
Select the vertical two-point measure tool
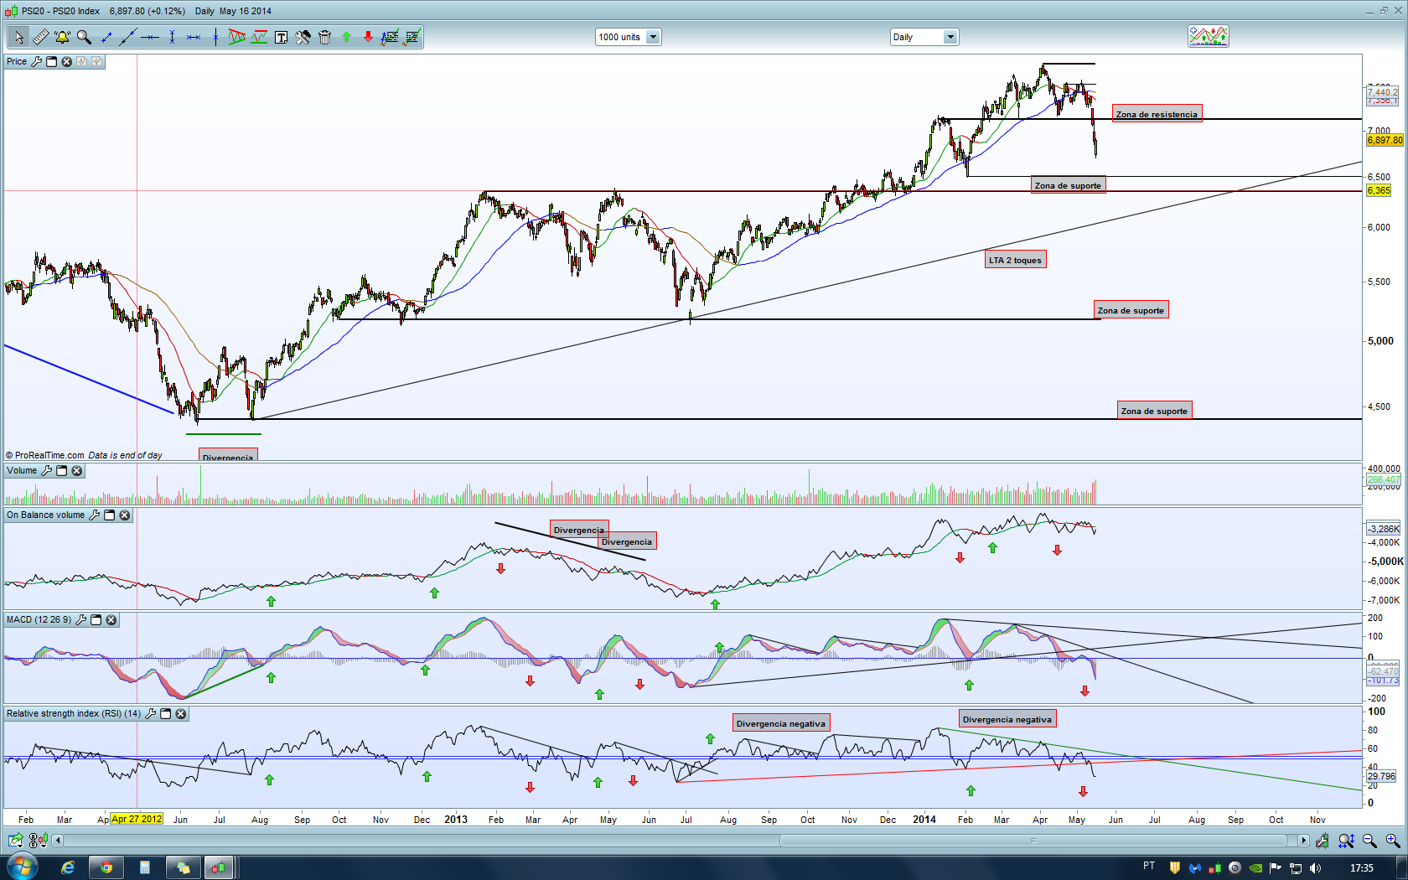[172, 37]
